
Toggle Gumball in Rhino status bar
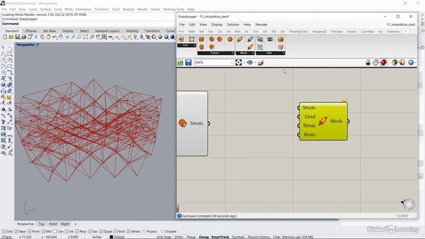pyautogui.click(x=238, y=237)
